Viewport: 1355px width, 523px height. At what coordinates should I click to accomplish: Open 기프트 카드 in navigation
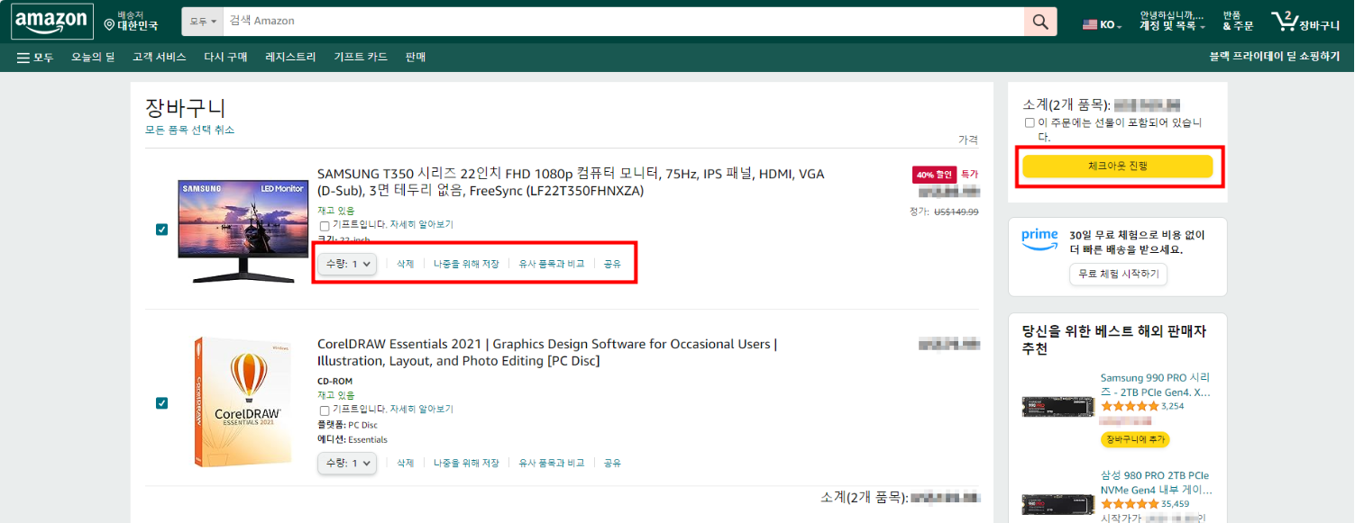pyautogui.click(x=361, y=58)
